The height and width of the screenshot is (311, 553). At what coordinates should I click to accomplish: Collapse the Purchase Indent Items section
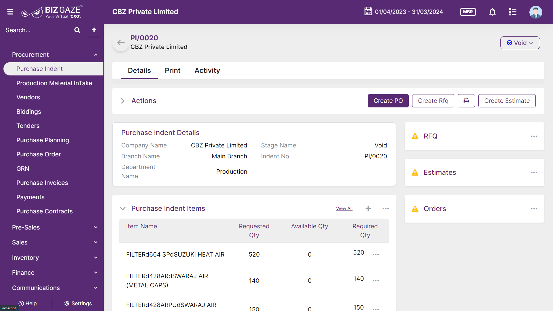123,208
